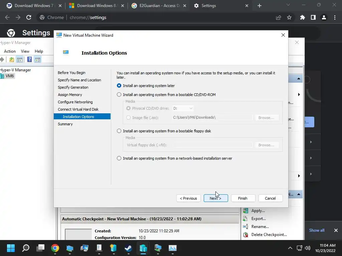Image resolution: width=342 pixels, height=256 pixels.
Task: Bookmark this page with star icon
Action: click(x=289, y=17)
